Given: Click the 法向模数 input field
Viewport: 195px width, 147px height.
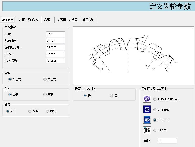Looking at the screenshot, I should tap(55, 41).
